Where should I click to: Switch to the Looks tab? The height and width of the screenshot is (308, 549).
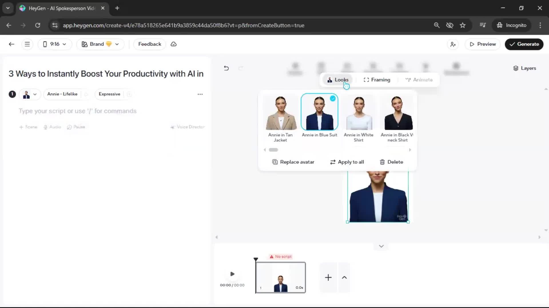pyautogui.click(x=338, y=80)
